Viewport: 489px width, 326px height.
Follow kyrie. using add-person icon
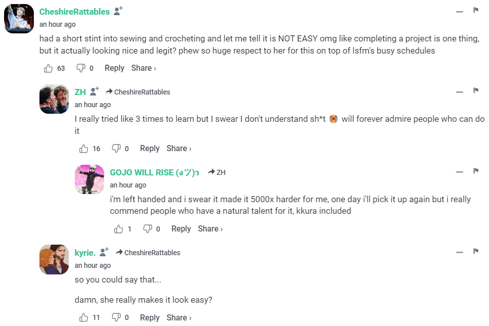[104, 252]
